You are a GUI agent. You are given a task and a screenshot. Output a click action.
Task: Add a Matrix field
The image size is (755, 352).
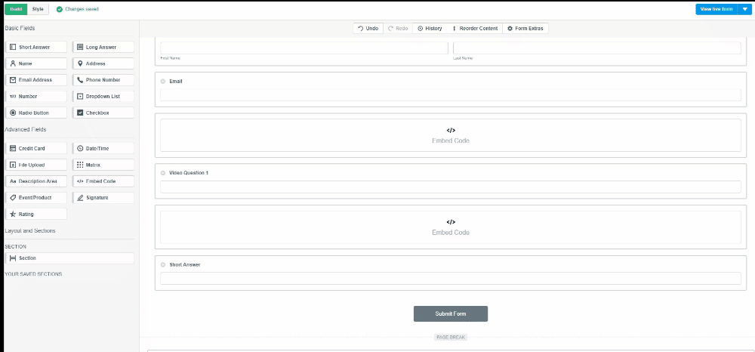(x=103, y=165)
